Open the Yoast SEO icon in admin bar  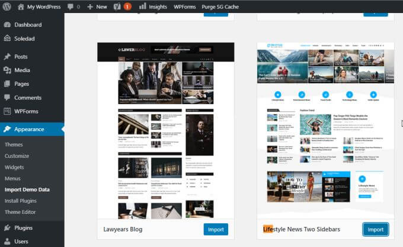[x=117, y=6]
